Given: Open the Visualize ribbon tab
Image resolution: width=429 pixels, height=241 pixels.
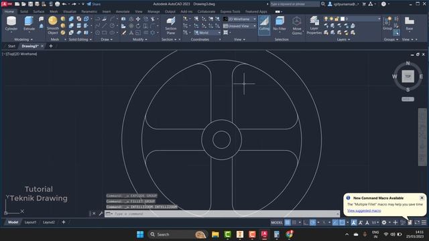Looking at the screenshot, I should coord(70,11).
